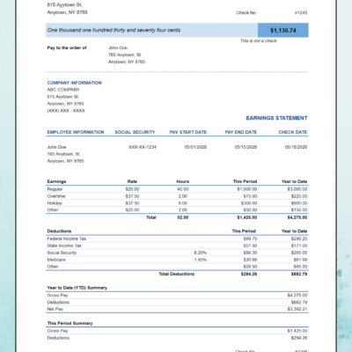
Task: Select the written amount line text
Action: pos(114,30)
